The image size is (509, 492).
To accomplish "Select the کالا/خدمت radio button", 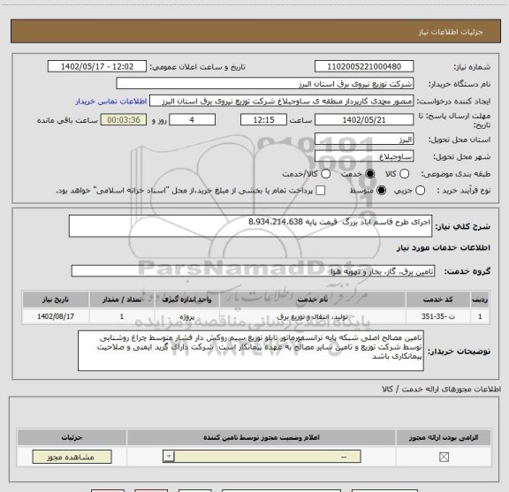I will click(x=325, y=174).
